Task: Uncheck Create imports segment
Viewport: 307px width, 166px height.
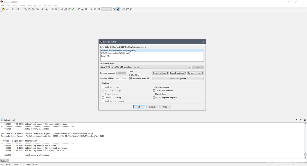Action: [154, 97]
